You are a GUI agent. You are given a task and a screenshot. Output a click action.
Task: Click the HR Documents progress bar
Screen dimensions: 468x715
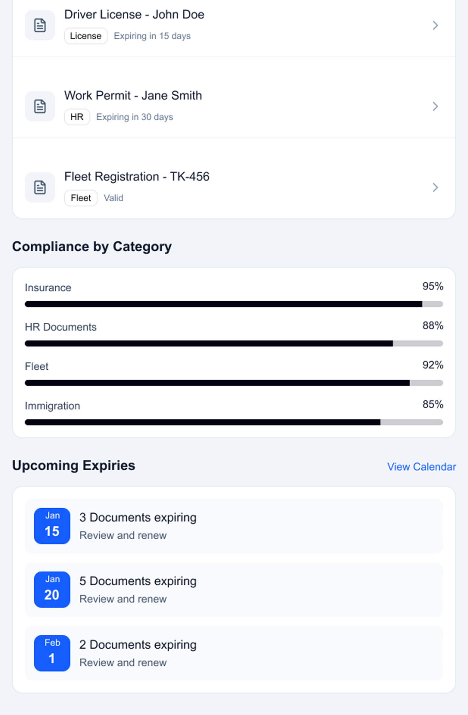pyautogui.click(x=234, y=344)
